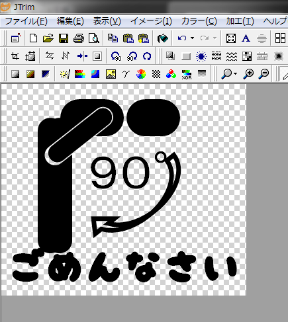Click the undo arrow icon

(182, 38)
